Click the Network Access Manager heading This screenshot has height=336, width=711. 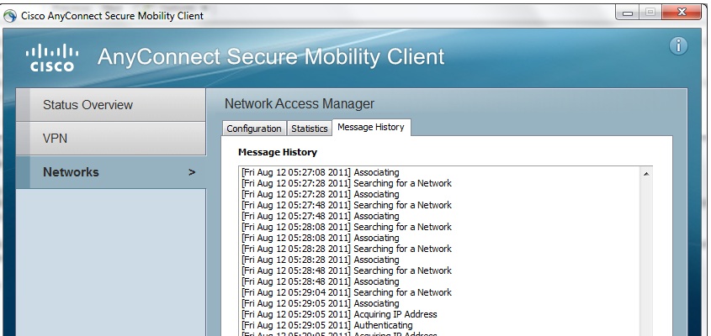(x=300, y=103)
